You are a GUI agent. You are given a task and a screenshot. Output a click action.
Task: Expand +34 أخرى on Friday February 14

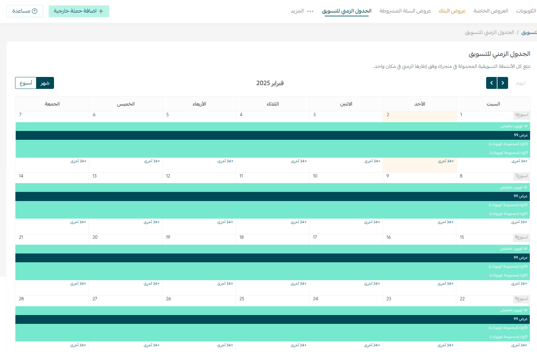click(x=78, y=222)
